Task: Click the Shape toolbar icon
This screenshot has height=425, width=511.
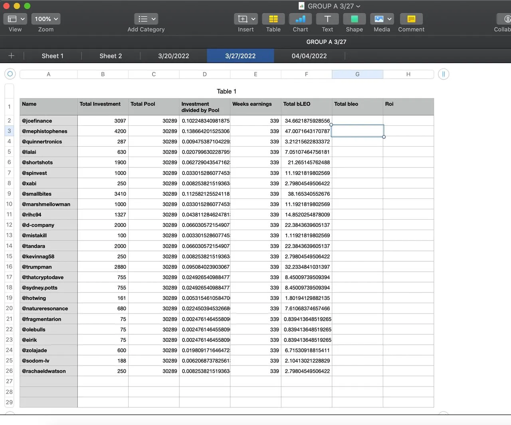Action: [x=355, y=19]
